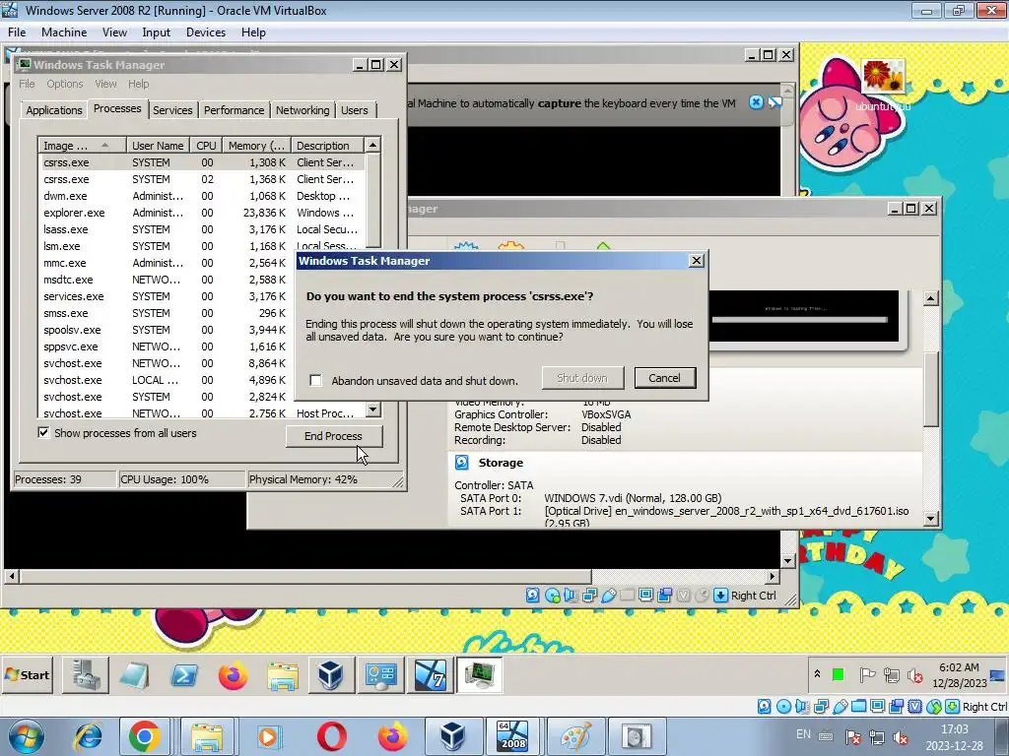Open Google Chrome from host taskbar

(144, 736)
